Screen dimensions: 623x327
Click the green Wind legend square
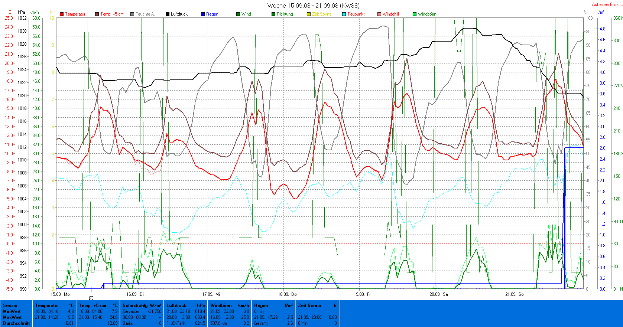[238, 14]
